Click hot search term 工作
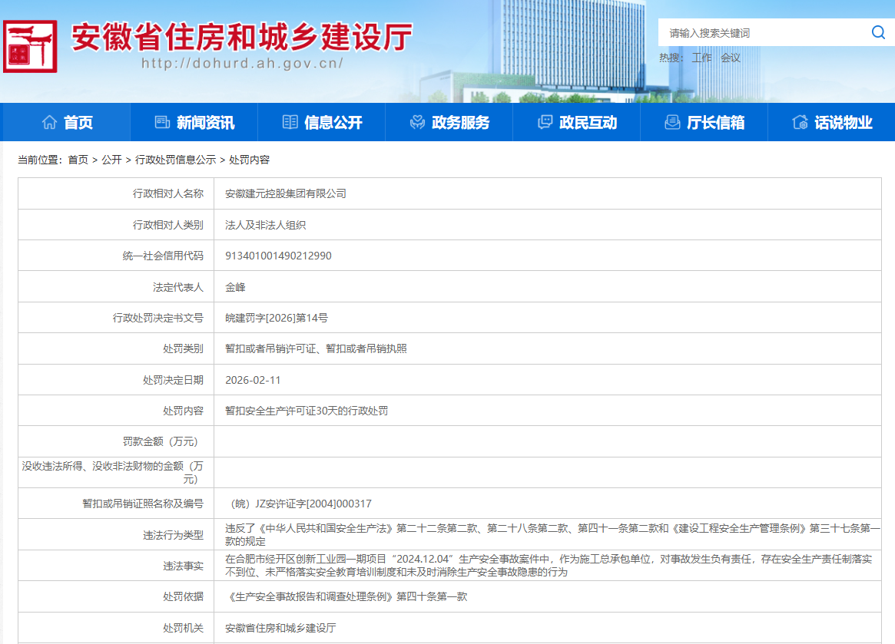The height and width of the screenshot is (644, 895). (701, 58)
